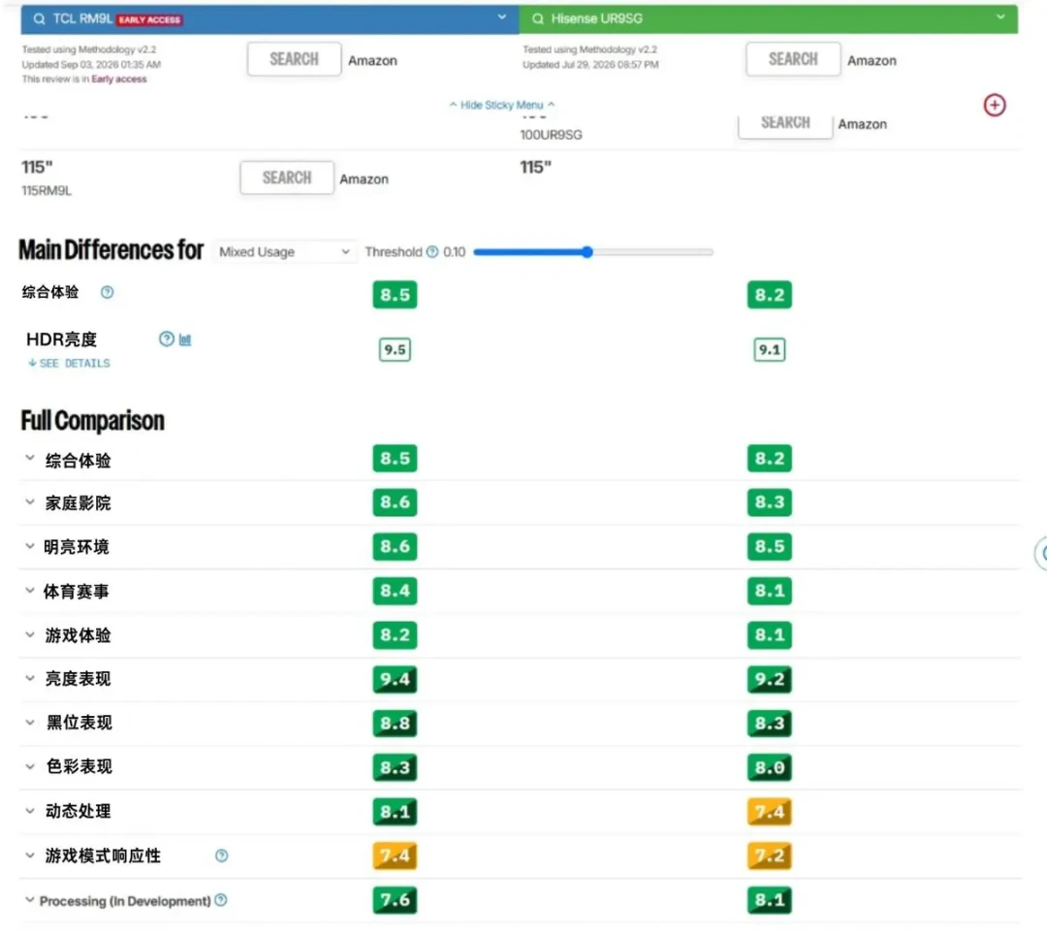Click the search icon beside TCL RM9L
Image resolution: width=1047 pixels, height=936 pixels.
tap(40, 18)
